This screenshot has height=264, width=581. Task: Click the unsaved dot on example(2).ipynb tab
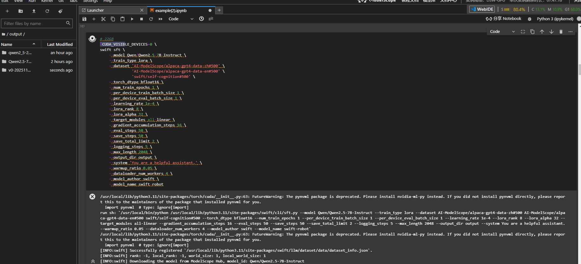210,10
